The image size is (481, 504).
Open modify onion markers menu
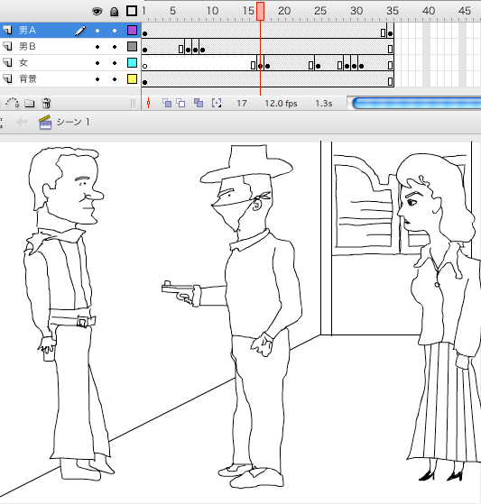(x=217, y=103)
